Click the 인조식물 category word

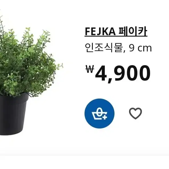tap(104, 48)
